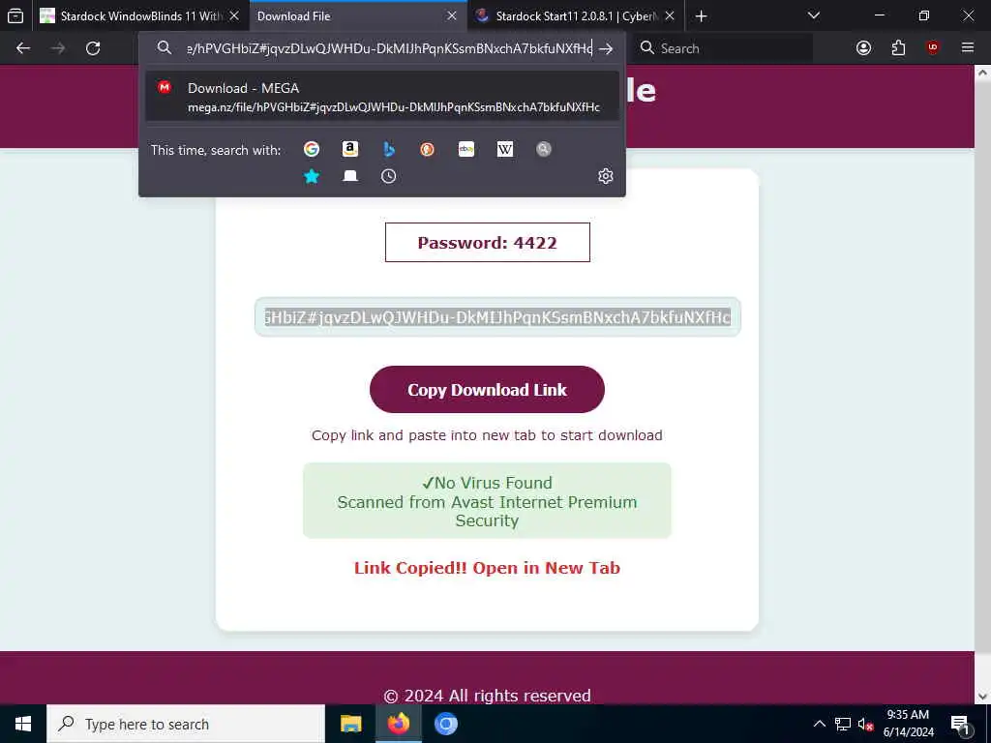This screenshot has width=991, height=743.
Task: Search this time with Bing
Action: tap(389, 149)
